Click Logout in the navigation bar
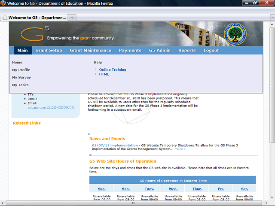This screenshot has height=206, width=275. [211, 51]
